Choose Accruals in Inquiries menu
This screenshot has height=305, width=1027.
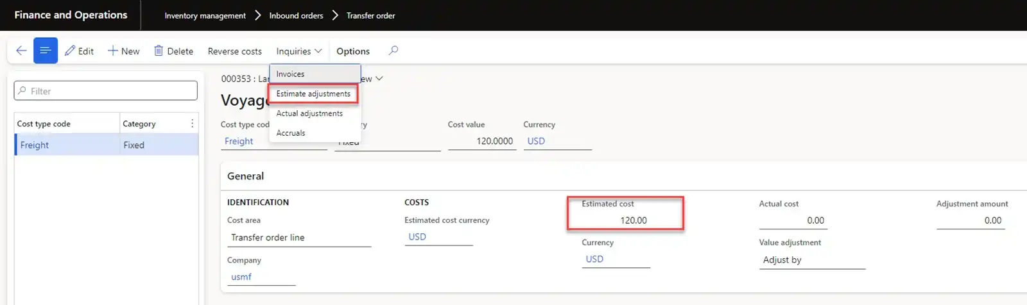tap(291, 133)
